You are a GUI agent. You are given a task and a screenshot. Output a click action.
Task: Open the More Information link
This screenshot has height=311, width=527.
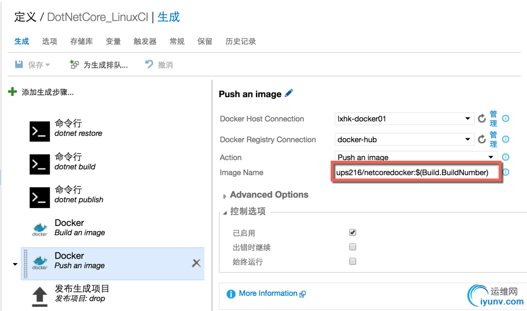(268, 293)
